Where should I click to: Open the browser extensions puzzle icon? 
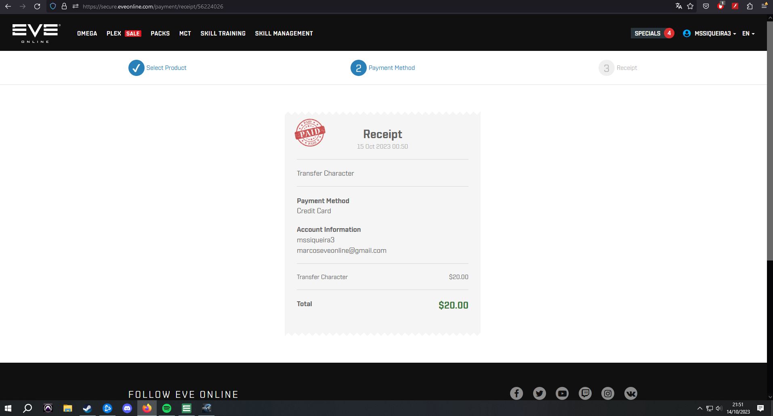pos(750,6)
